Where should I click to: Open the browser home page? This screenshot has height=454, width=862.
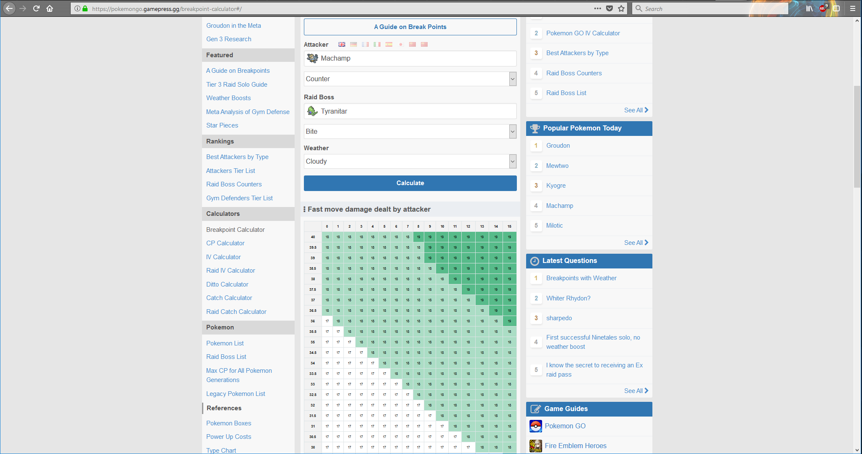tap(50, 8)
